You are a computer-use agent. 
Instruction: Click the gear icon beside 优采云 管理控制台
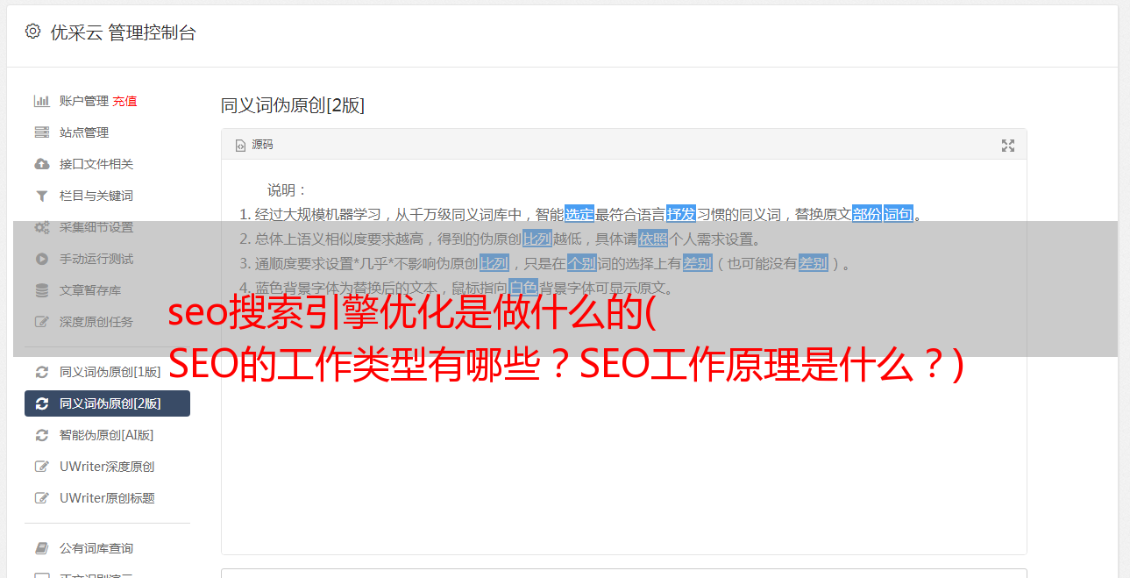[32, 32]
